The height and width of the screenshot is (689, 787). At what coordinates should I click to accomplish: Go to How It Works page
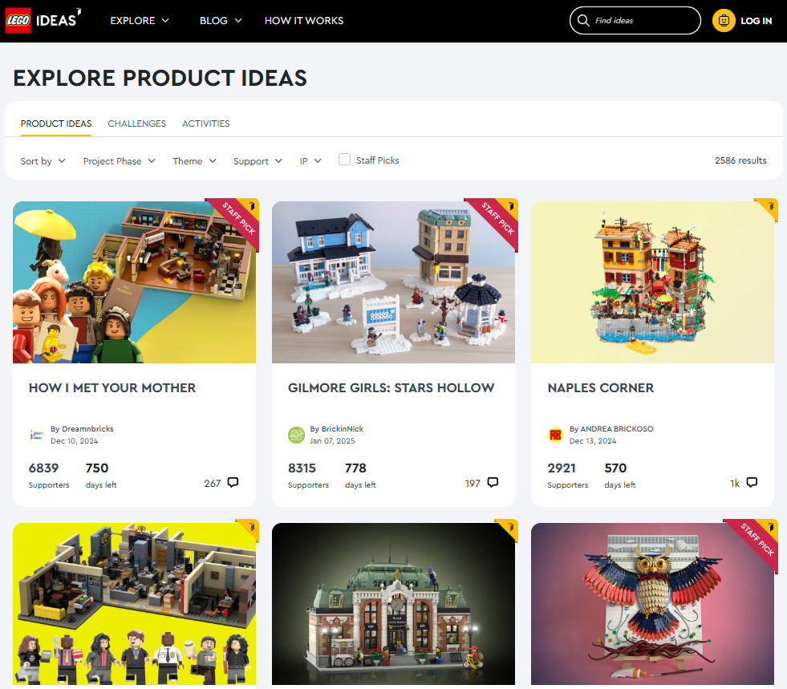pyautogui.click(x=304, y=21)
